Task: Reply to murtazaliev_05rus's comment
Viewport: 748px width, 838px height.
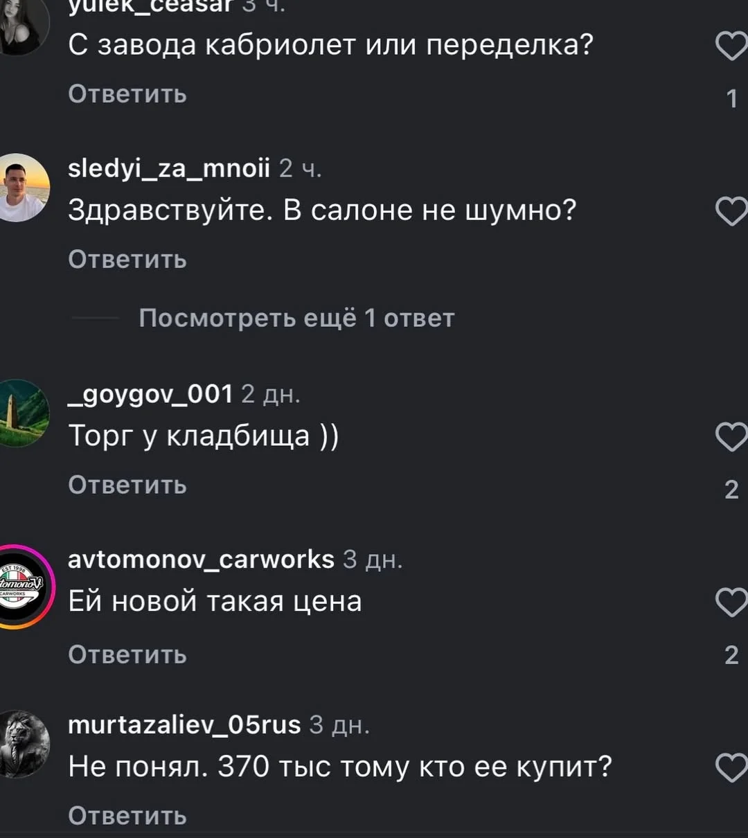Action: (127, 816)
